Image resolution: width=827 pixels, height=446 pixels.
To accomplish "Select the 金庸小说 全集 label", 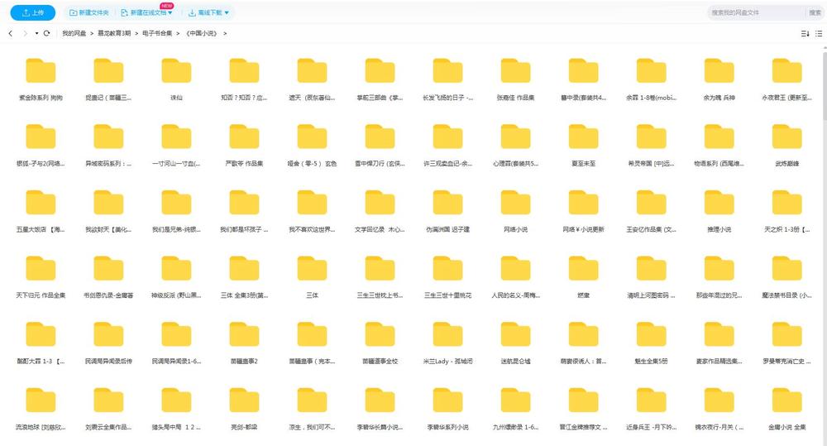I will (x=787, y=428).
